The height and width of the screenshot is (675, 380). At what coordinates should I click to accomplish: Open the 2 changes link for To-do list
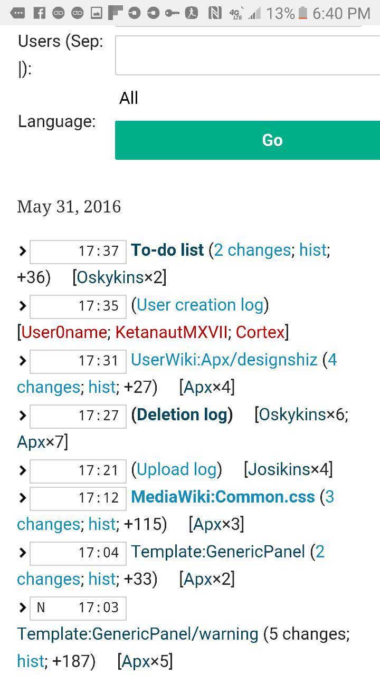click(252, 250)
